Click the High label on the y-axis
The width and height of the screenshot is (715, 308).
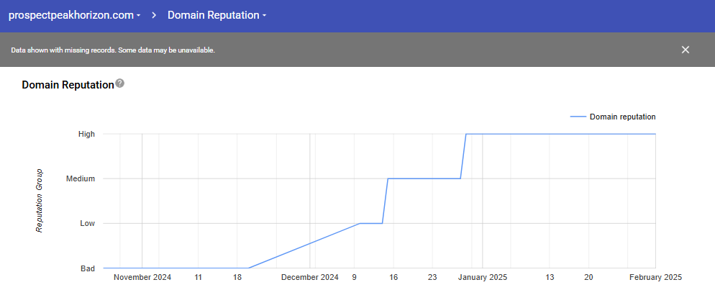pyautogui.click(x=86, y=134)
